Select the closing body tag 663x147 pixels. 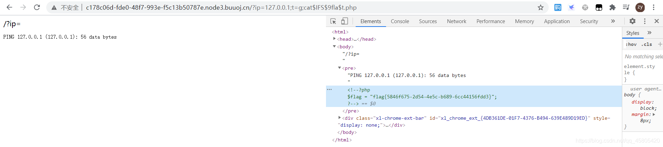347,132
